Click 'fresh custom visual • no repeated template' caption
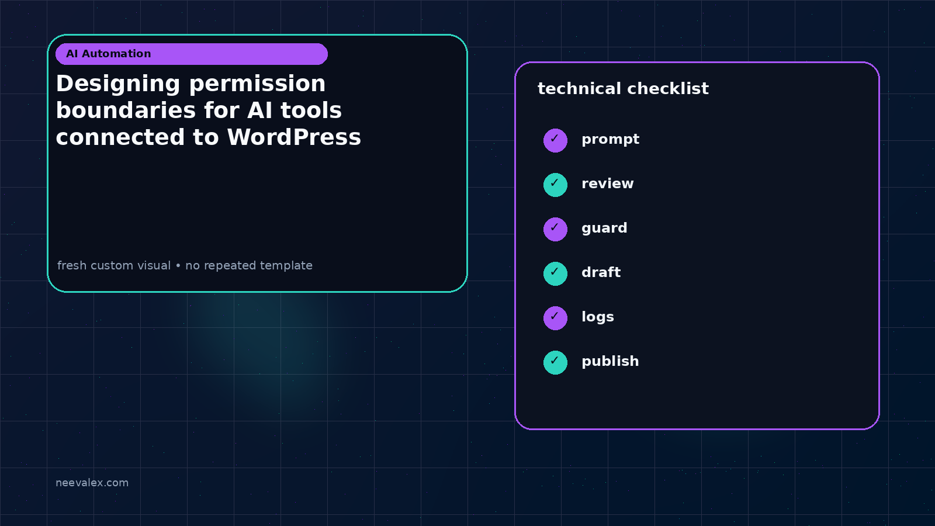Viewport: 935px width, 526px height. tap(185, 265)
